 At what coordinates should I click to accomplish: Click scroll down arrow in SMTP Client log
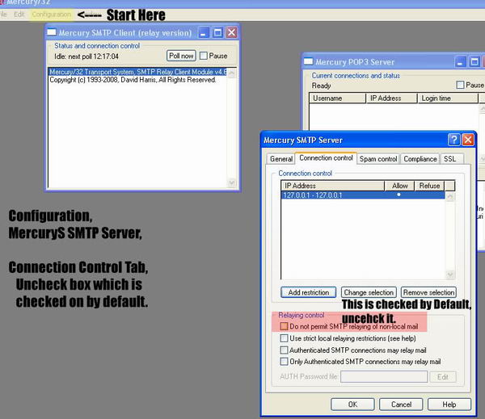point(232,183)
